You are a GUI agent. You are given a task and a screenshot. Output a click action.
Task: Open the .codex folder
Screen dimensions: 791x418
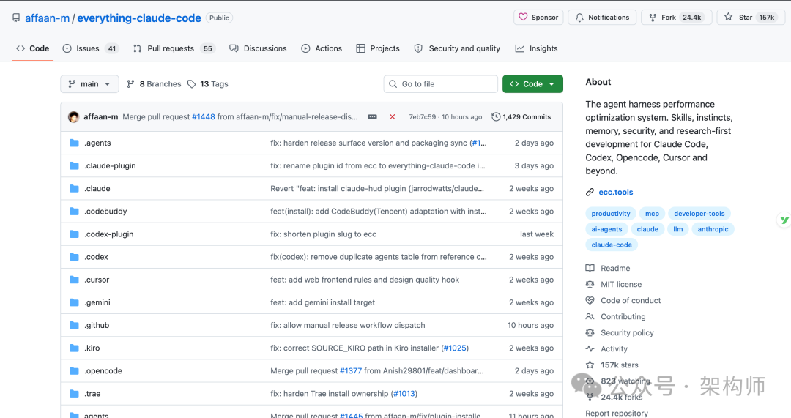pos(96,257)
